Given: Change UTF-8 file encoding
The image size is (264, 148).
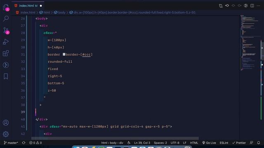Looking at the screenshot, I should (175, 143).
